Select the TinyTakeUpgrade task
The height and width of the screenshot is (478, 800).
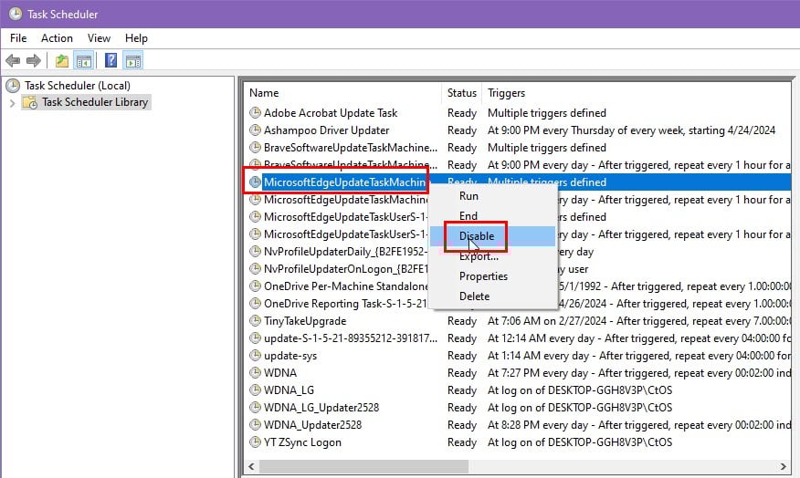(x=305, y=320)
